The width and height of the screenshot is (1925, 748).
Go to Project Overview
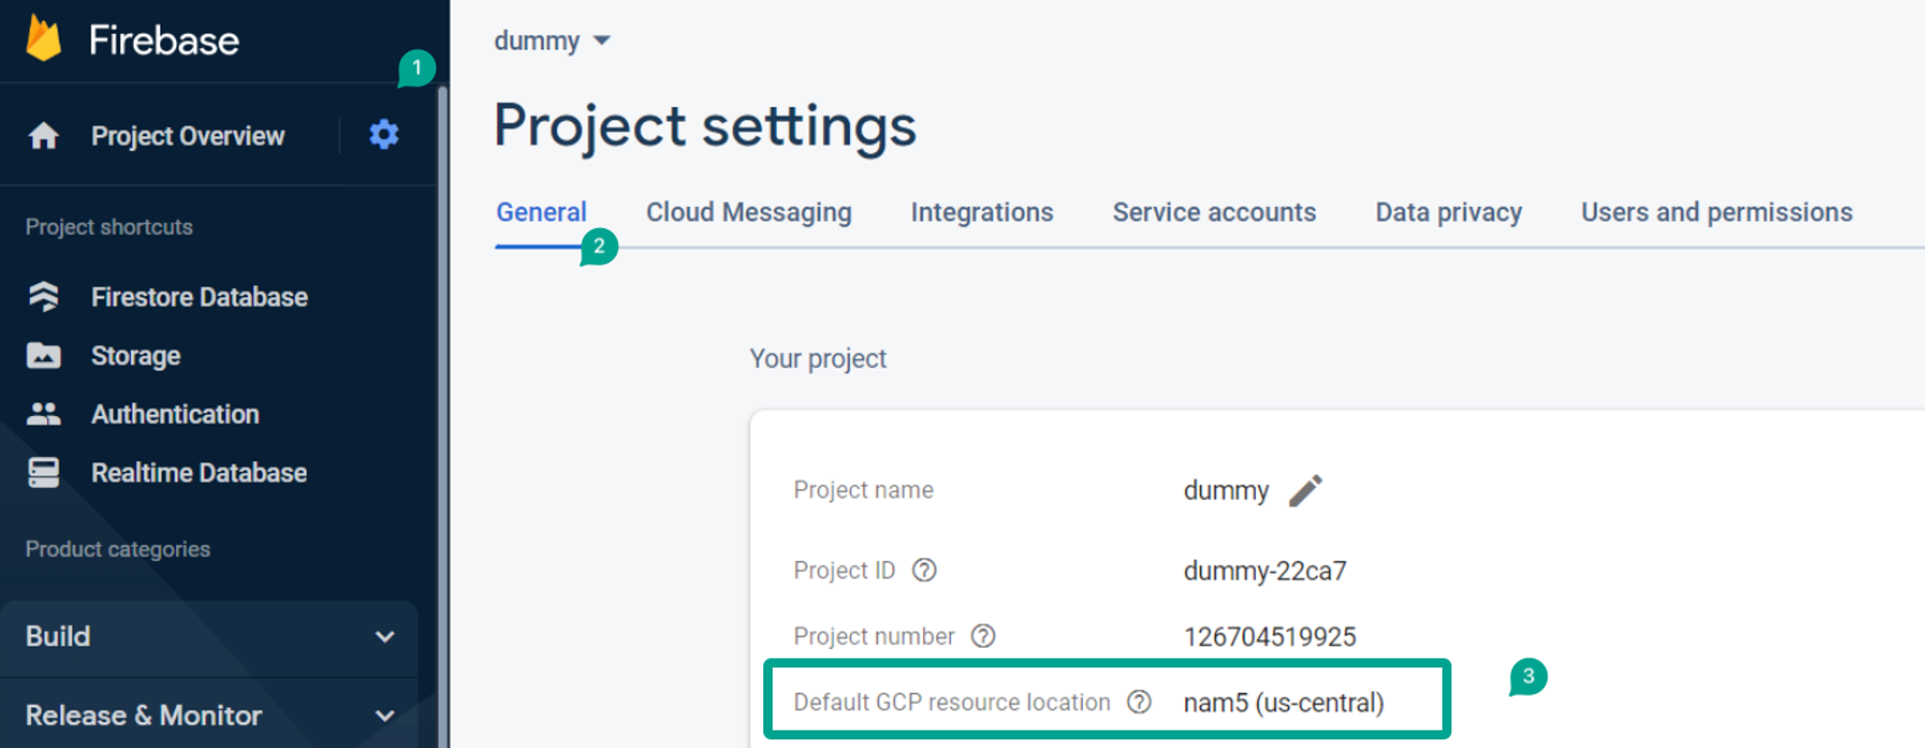188,136
